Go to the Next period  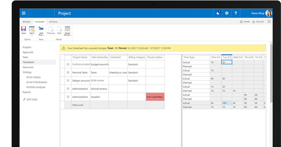tap(59, 30)
